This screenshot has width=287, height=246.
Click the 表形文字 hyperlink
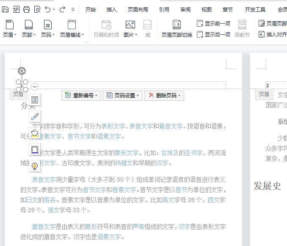(x=113, y=126)
